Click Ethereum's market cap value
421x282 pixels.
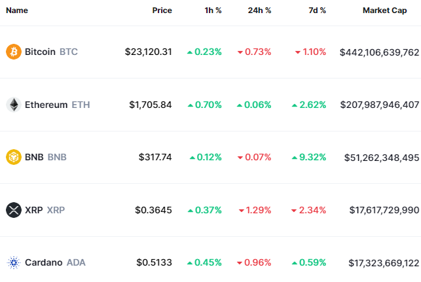(x=379, y=105)
